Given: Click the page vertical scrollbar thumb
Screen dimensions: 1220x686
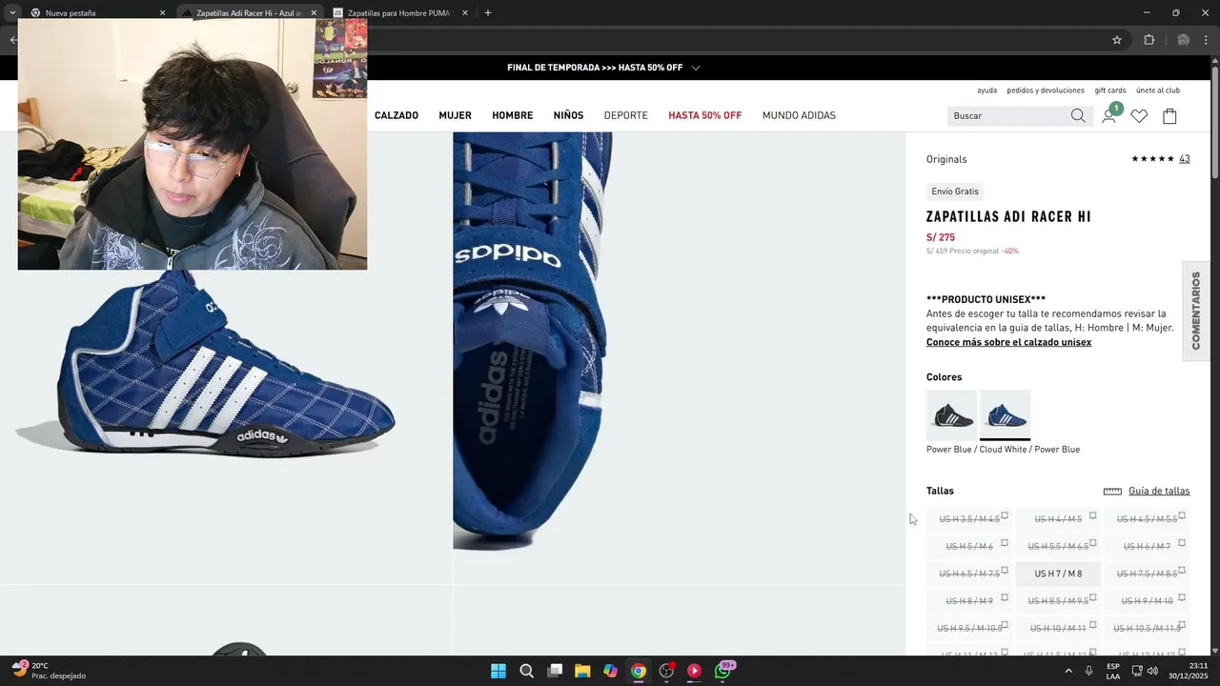Looking at the screenshot, I should (x=1215, y=122).
